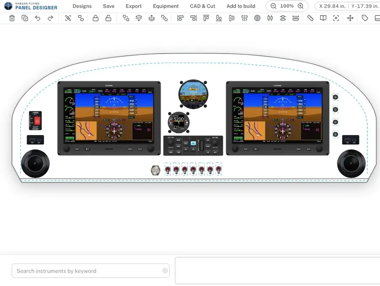
Task: Align selected items to bottom edge
Action: [219, 18]
